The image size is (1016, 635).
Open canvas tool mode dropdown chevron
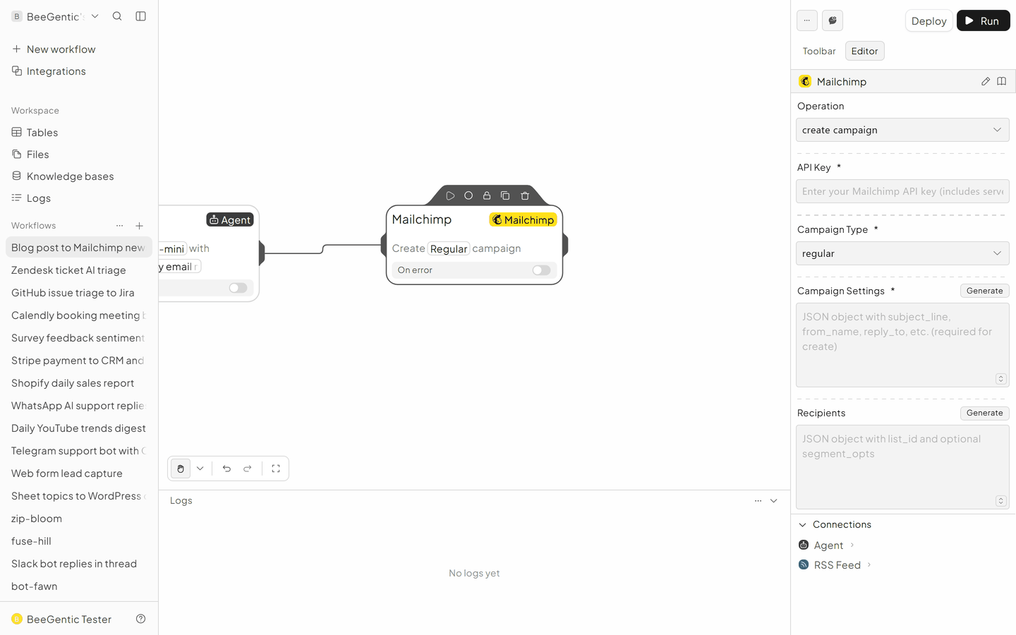pyautogui.click(x=200, y=468)
